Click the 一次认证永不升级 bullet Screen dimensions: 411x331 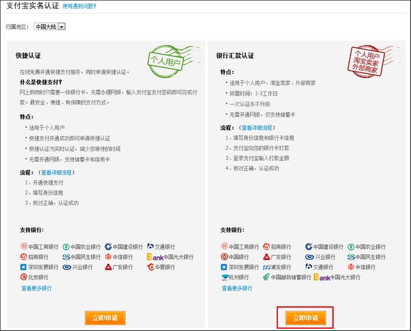[x=250, y=104]
